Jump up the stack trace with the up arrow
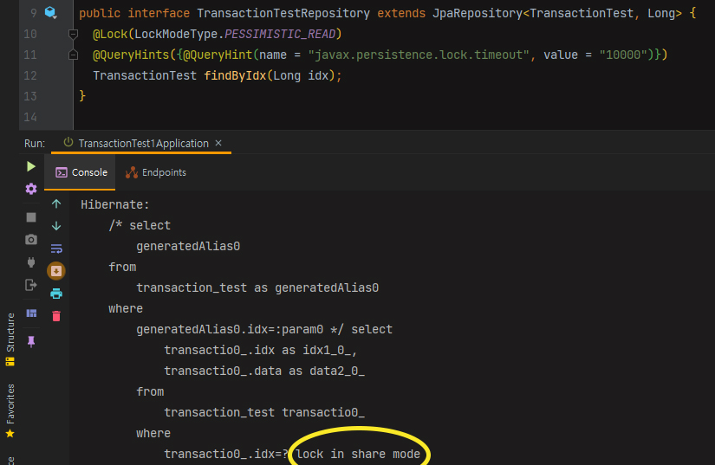The height and width of the screenshot is (465, 715). tap(56, 204)
